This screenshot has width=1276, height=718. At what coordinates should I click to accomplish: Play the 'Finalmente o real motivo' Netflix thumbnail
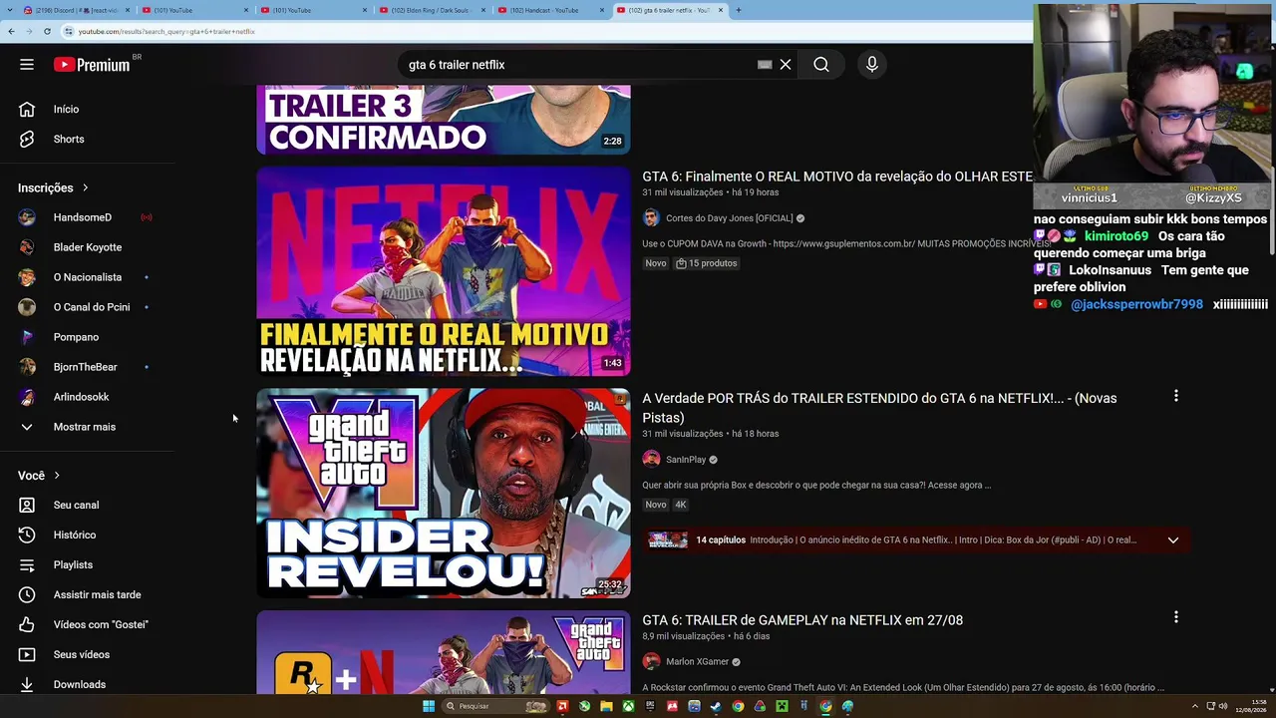click(444, 271)
